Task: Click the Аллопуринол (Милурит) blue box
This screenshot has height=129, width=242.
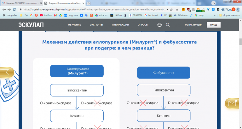Action: point(77,71)
